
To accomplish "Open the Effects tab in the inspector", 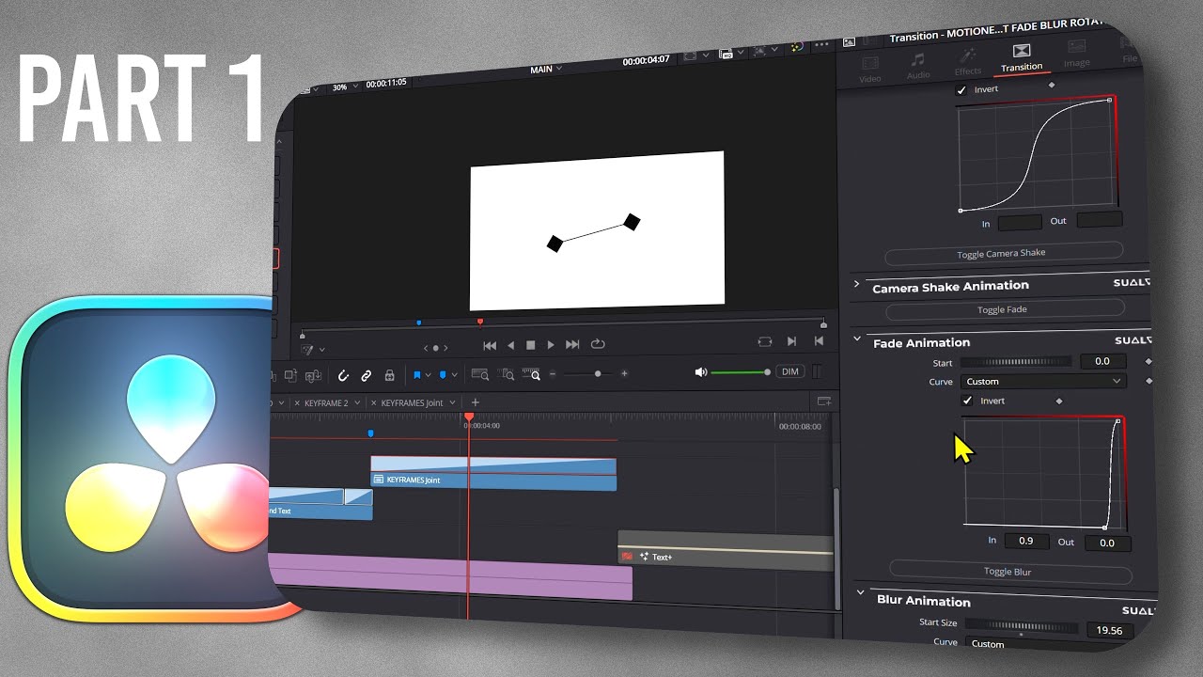I will pyautogui.click(x=968, y=64).
